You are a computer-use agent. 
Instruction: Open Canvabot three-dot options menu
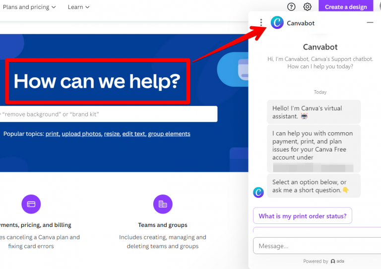pyautogui.click(x=261, y=23)
